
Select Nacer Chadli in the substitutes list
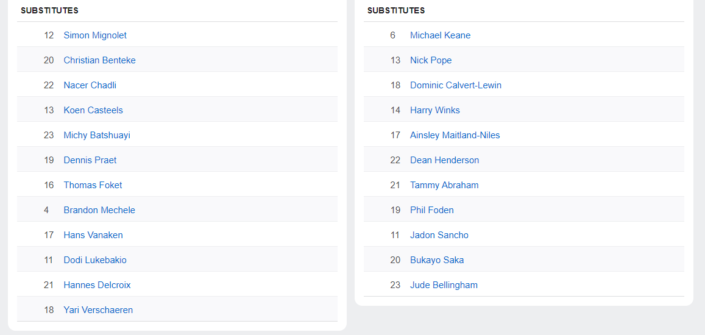(90, 85)
